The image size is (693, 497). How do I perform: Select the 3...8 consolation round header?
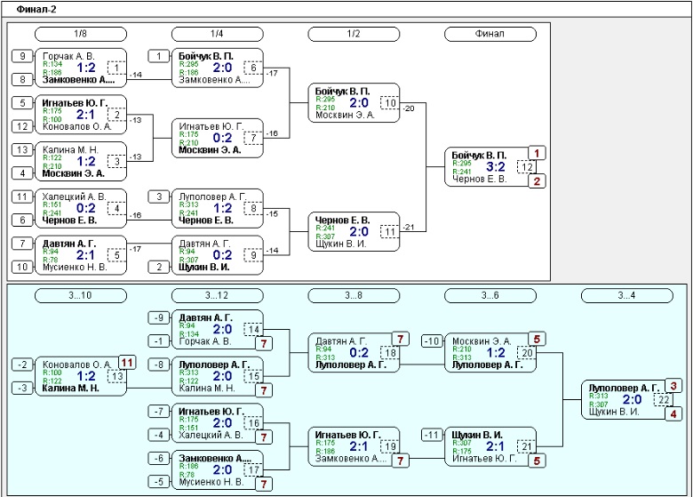click(x=354, y=296)
